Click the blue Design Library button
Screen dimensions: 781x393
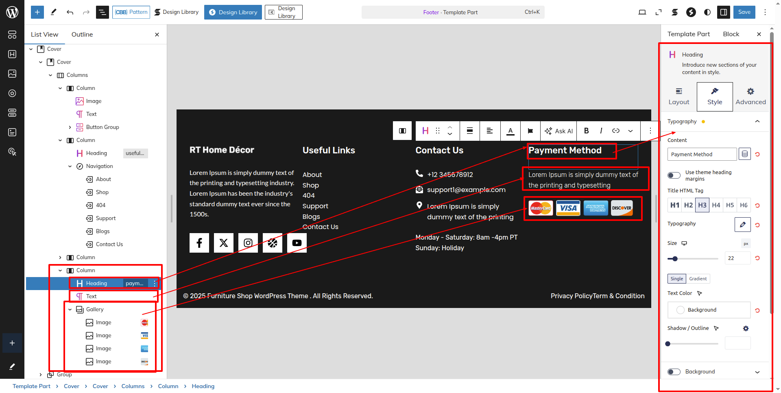[233, 12]
